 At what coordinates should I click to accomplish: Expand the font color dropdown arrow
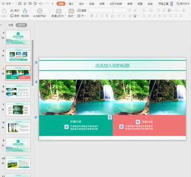[115, 16]
